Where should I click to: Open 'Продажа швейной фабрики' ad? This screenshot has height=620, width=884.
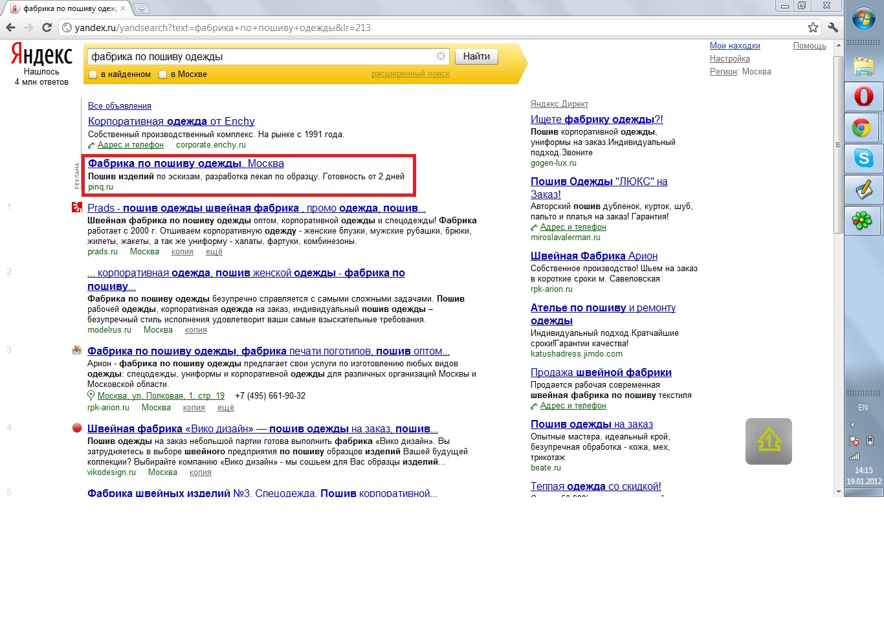[x=601, y=373]
